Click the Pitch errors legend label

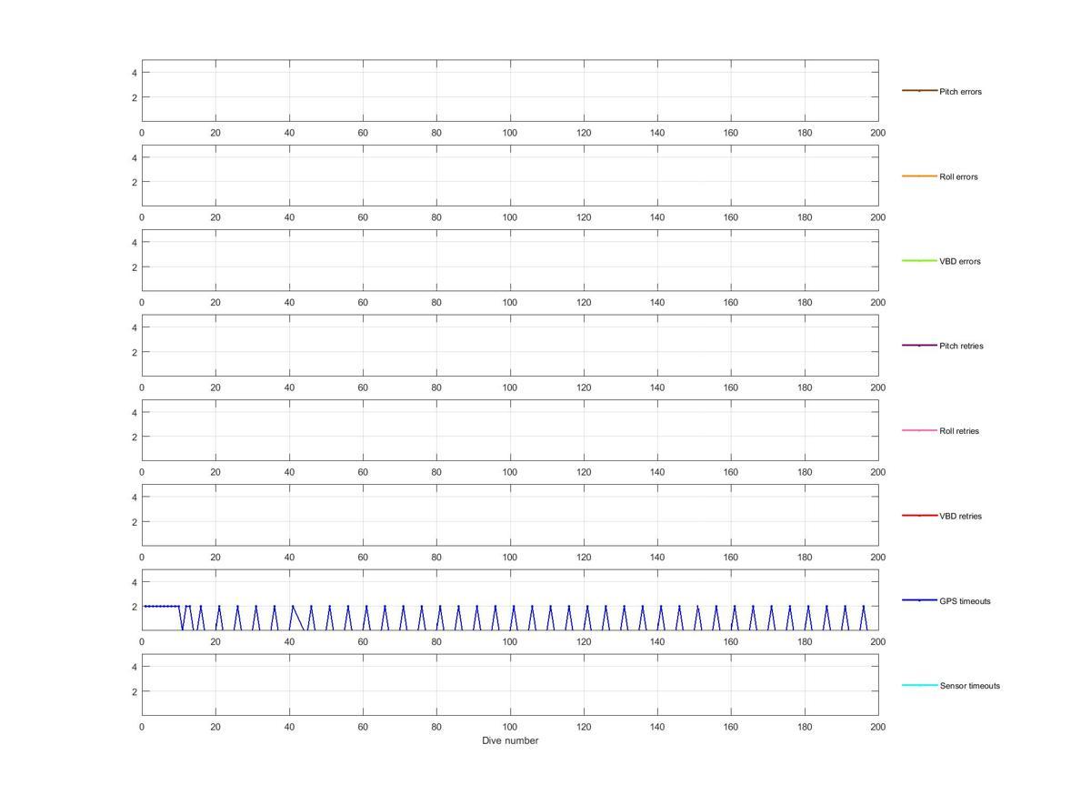[960, 92]
